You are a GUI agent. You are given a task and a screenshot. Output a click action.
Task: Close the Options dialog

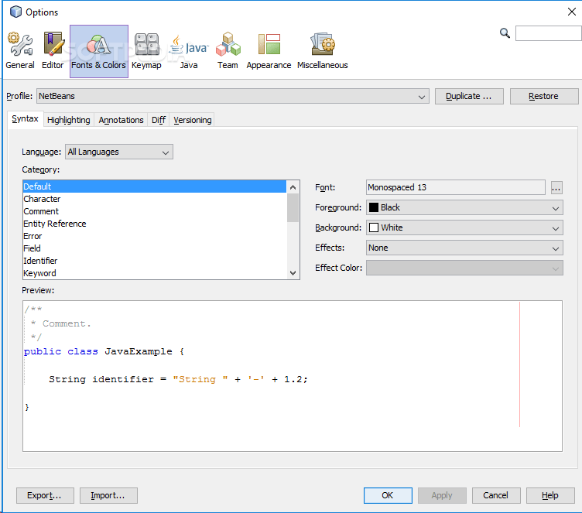(x=572, y=12)
